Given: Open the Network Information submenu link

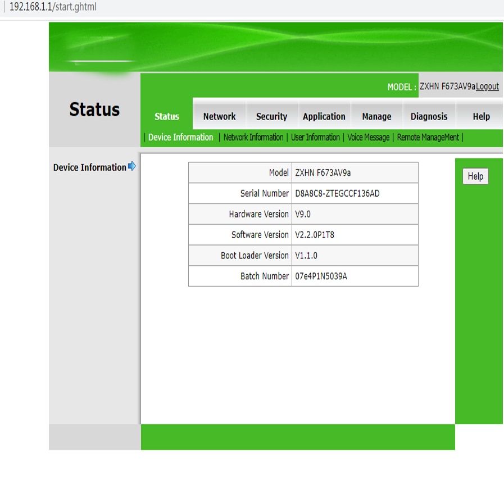Looking at the screenshot, I should click(x=253, y=137).
